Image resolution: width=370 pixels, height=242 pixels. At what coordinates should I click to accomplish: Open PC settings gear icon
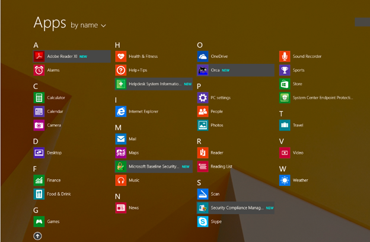203,98
